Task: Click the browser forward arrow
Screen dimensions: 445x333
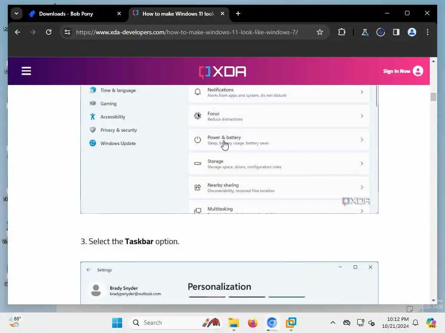Action: pyautogui.click(x=33, y=32)
